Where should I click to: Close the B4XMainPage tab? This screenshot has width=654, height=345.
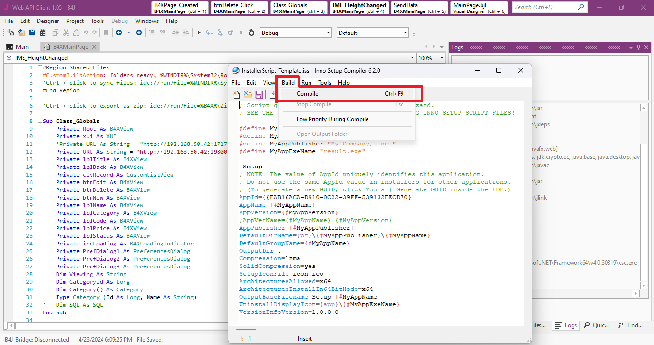click(x=94, y=47)
